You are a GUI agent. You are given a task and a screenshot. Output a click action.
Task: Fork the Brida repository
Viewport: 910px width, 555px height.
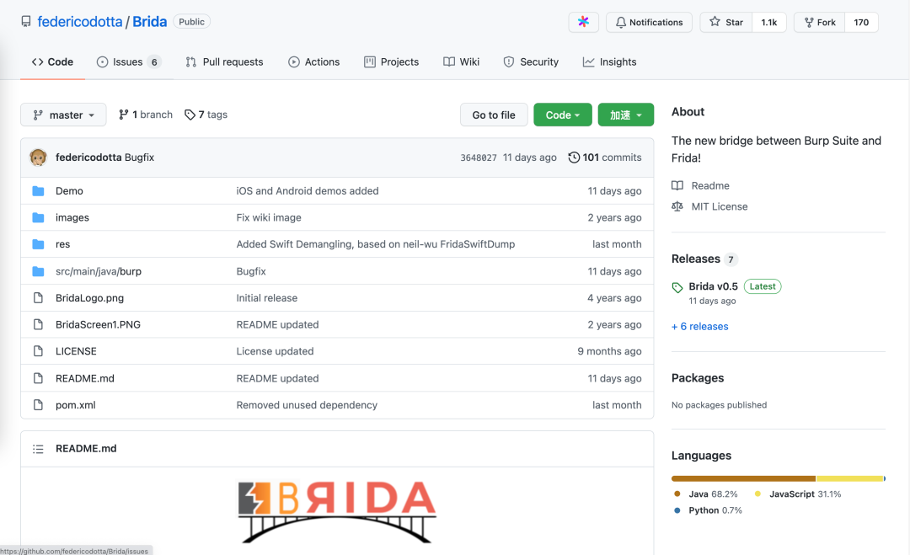(x=820, y=22)
